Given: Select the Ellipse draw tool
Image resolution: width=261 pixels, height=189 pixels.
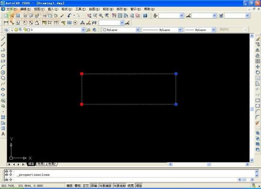Looking at the screenshot, I should point(3,89).
